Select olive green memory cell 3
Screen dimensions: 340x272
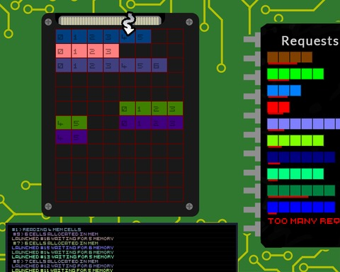click(x=176, y=108)
